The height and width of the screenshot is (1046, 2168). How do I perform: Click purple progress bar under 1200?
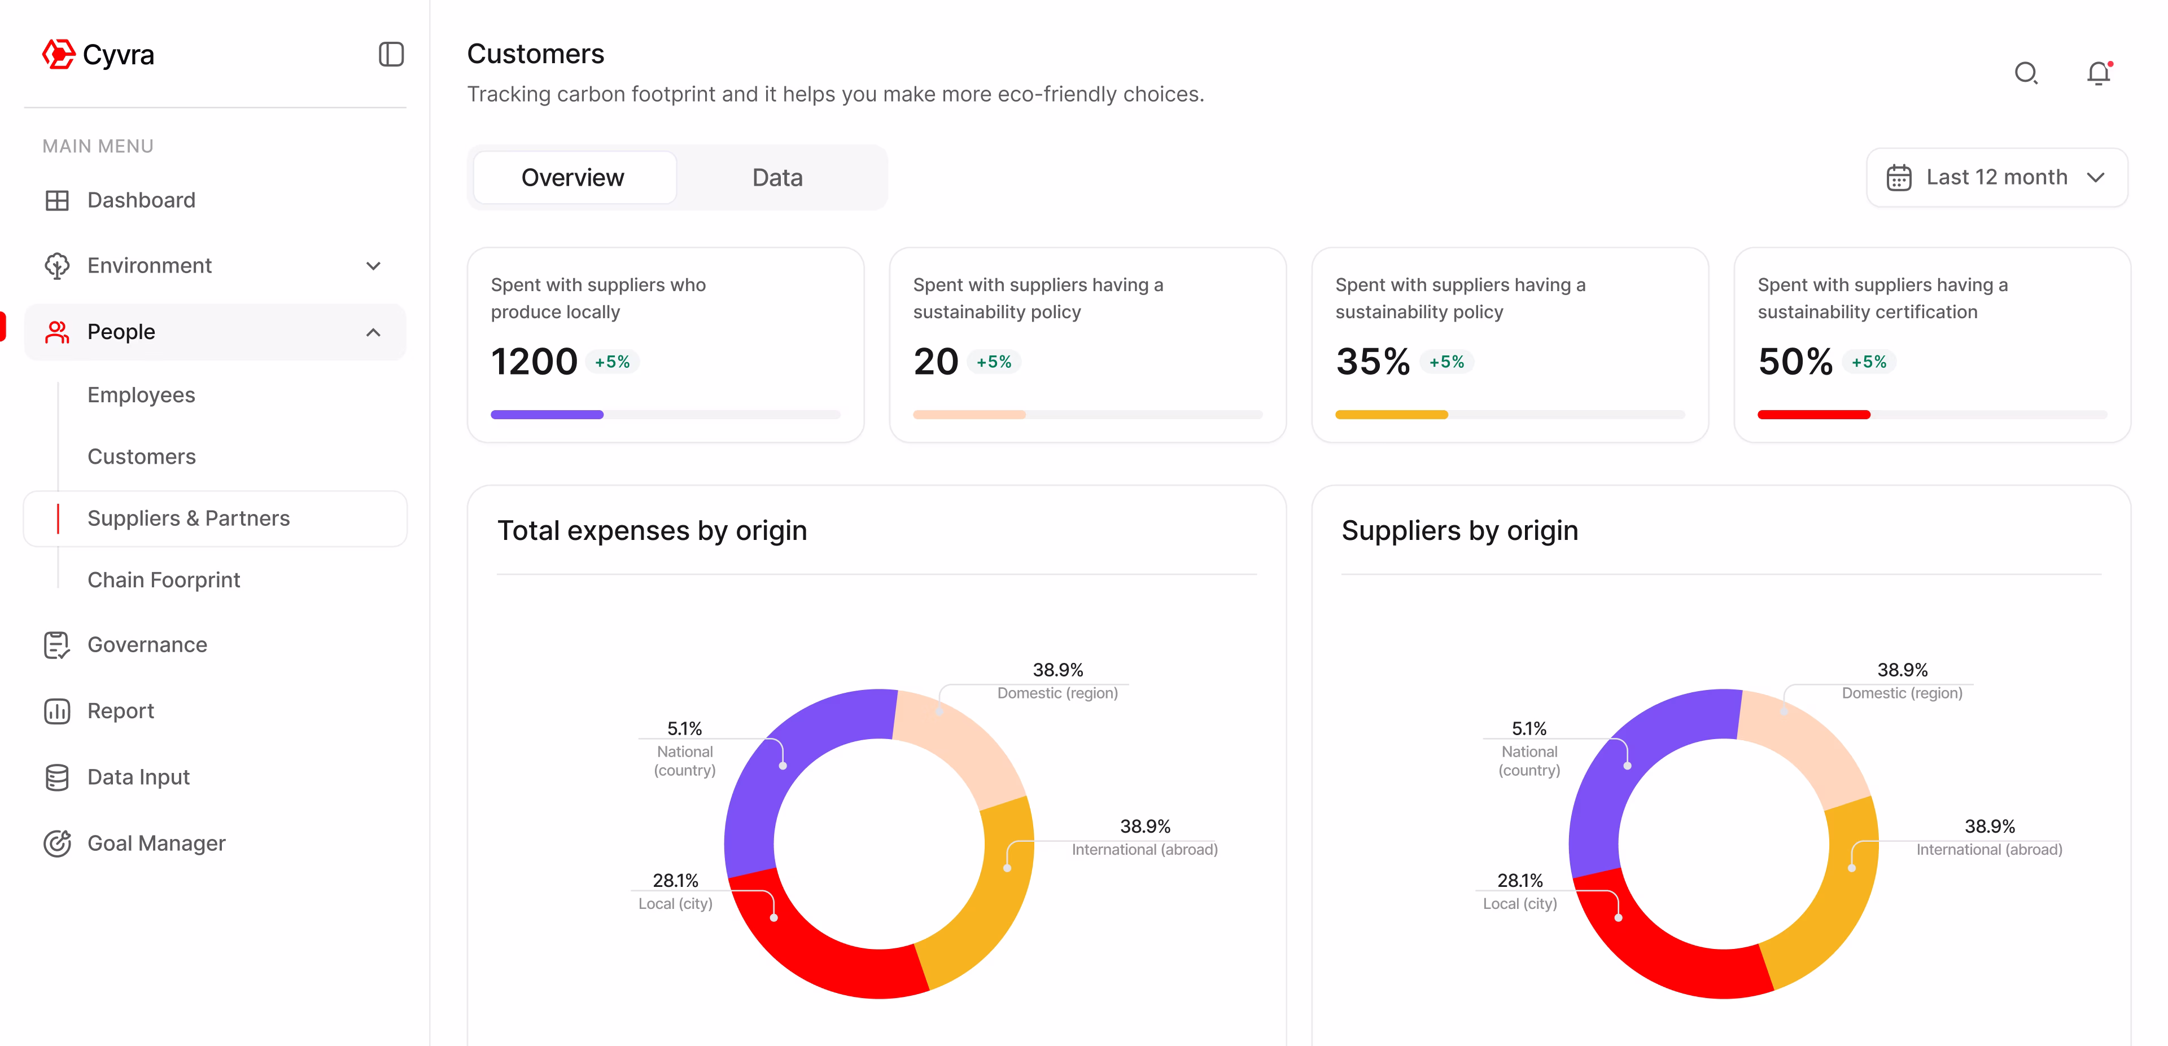pyautogui.click(x=547, y=415)
